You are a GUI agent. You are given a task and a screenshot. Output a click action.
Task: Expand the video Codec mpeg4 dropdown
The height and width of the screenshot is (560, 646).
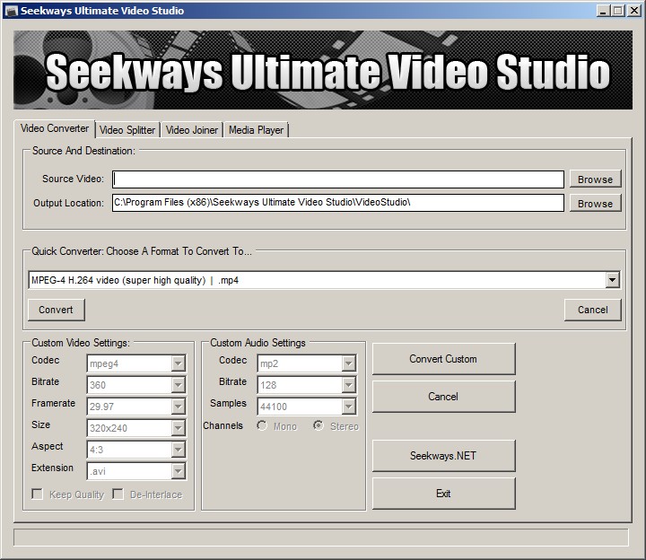point(178,363)
